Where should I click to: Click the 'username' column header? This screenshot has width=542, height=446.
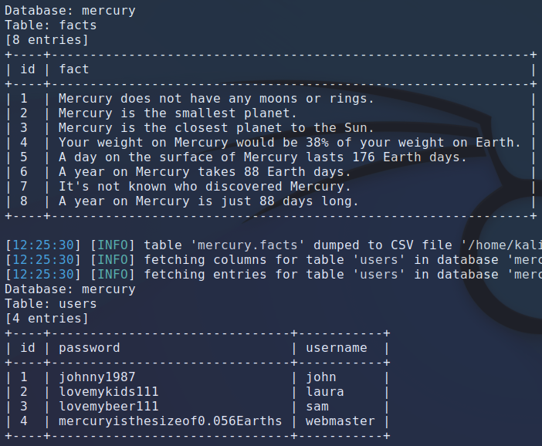(337, 348)
